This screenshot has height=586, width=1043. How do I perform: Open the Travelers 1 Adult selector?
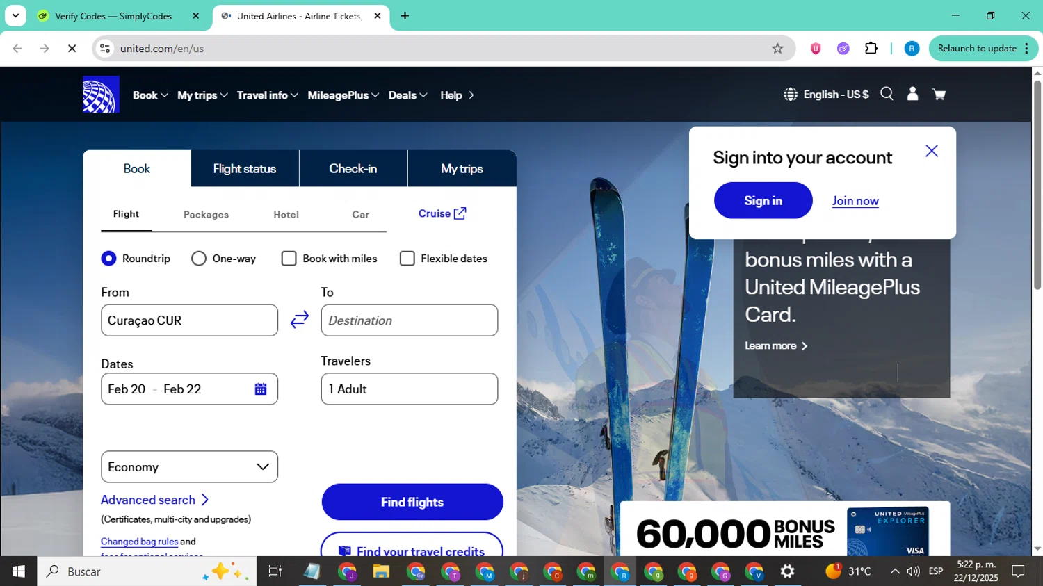(x=409, y=389)
